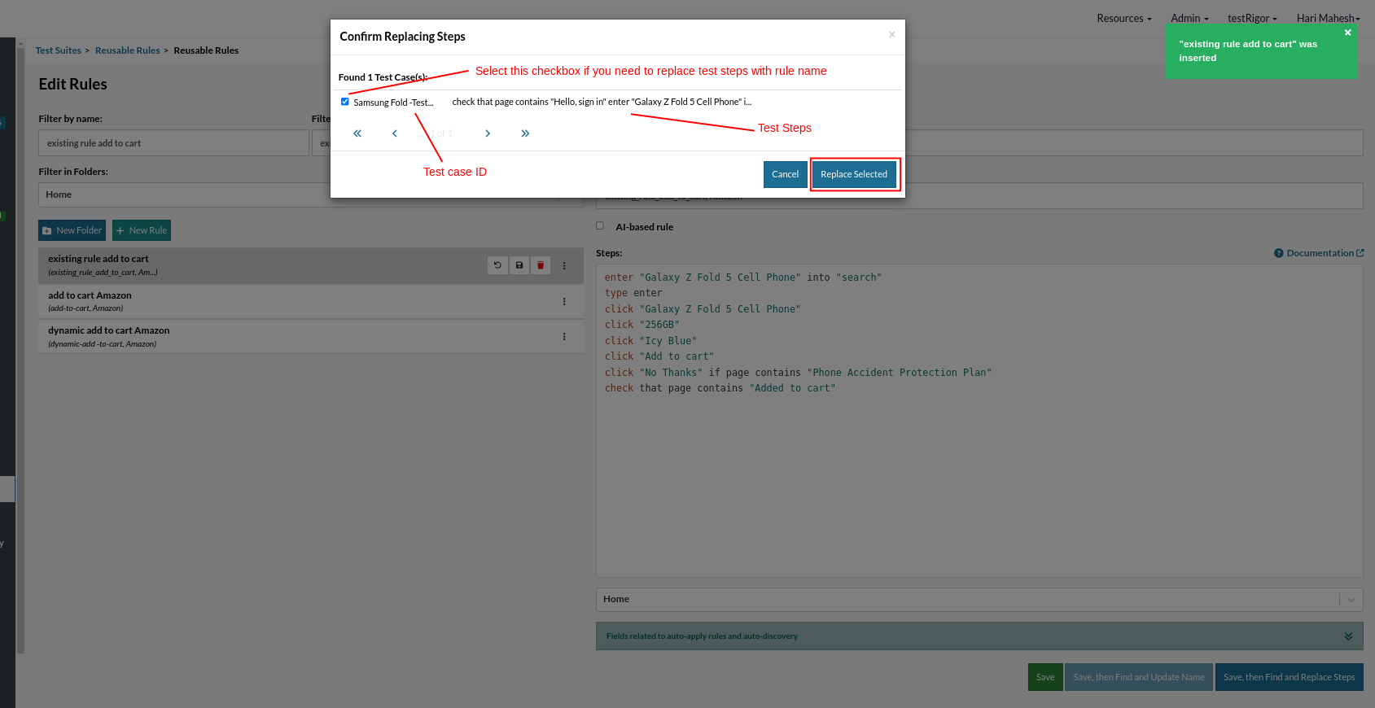Open the Documentation link
Screen dimensions: 1375x708
click(1319, 253)
